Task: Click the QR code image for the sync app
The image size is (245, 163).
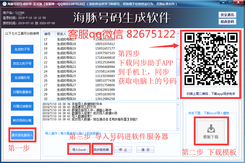Action: tap(211, 59)
